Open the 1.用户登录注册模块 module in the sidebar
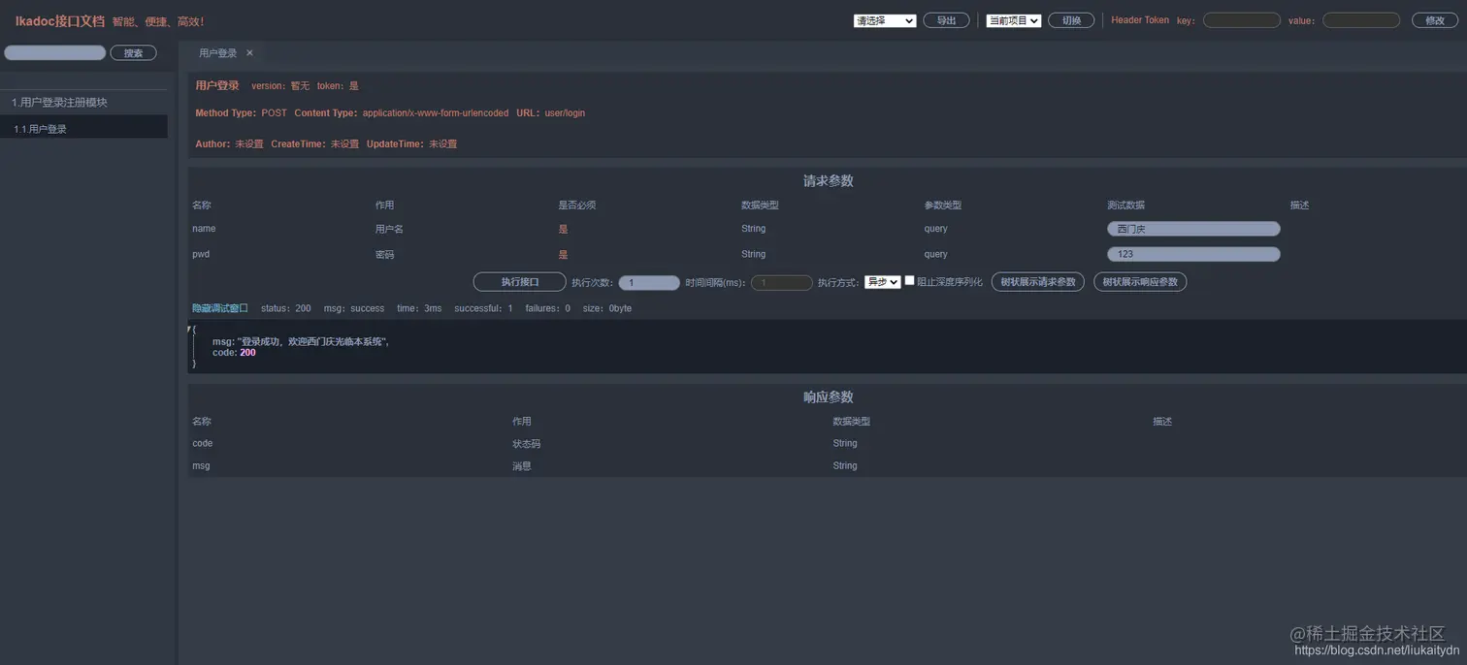The width and height of the screenshot is (1467, 665). 83,102
